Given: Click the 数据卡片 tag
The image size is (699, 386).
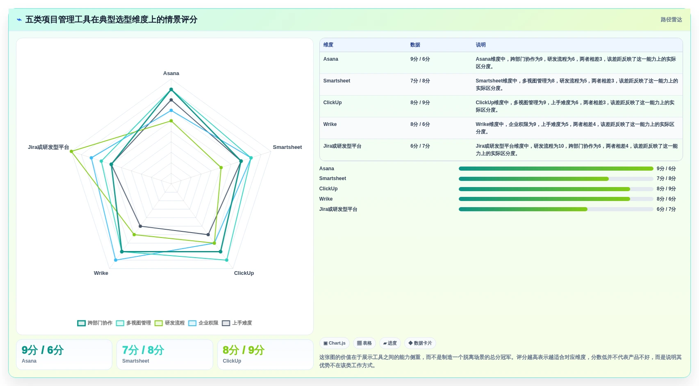Looking at the screenshot, I should point(420,343).
